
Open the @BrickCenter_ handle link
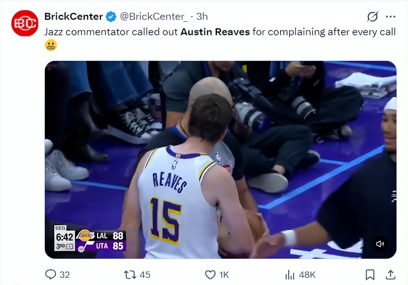[154, 16]
